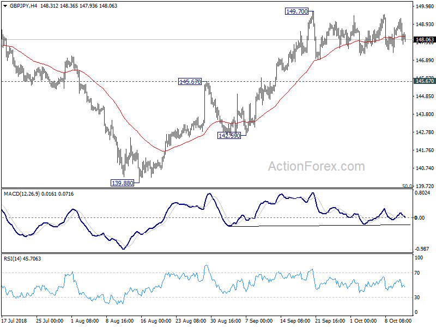Select the 142.780 price axis value
The image size is (436, 327).
coord(425,132)
